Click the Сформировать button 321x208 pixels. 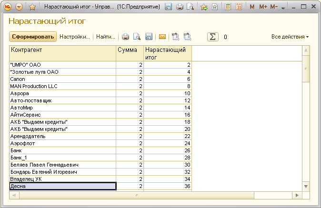pos(33,37)
